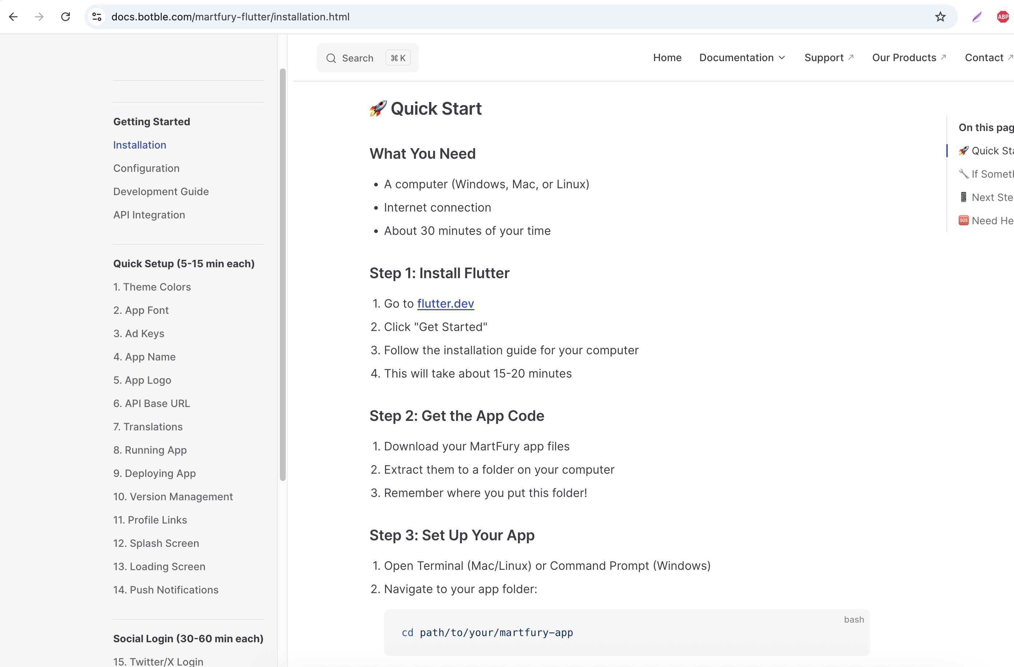Open Our Products external link
1014x667 pixels.
point(909,58)
